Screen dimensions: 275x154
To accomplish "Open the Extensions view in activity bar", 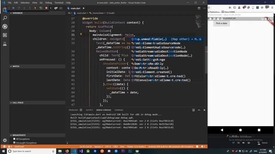I will (5, 35).
